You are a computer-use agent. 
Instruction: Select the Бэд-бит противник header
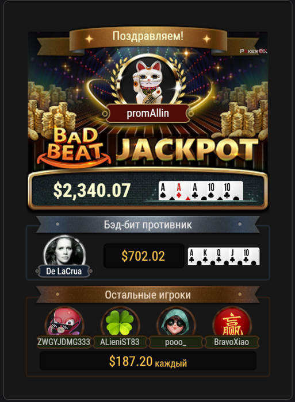(x=148, y=225)
